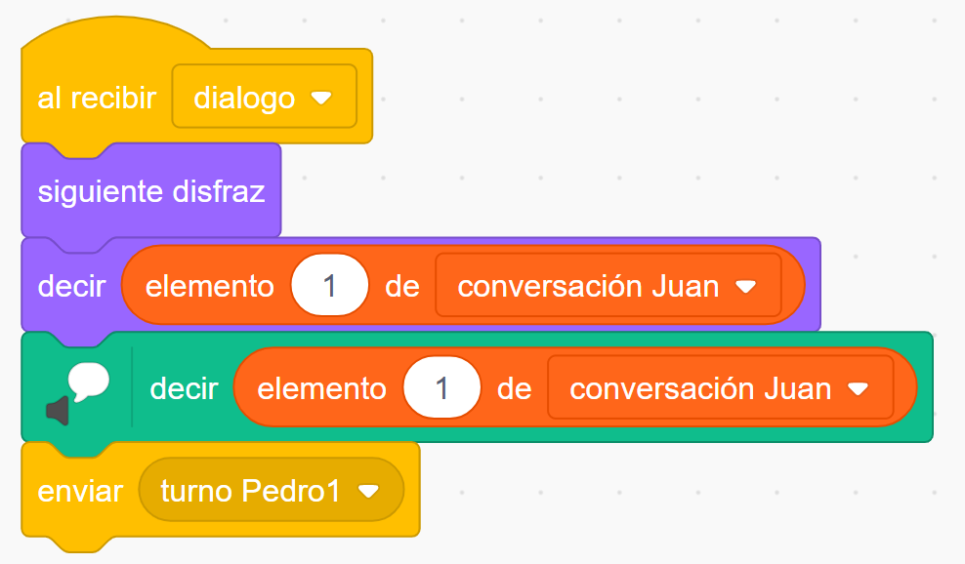Click the purple decir block label
This screenshot has height=564, width=965.
pyautogui.click(x=71, y=286)
